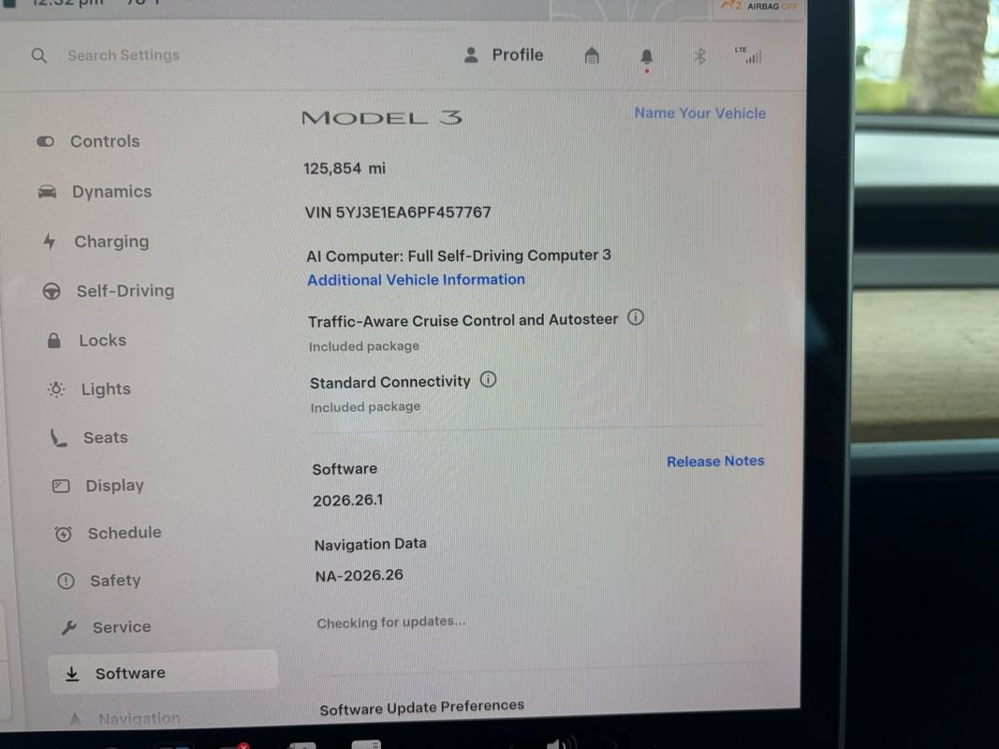
Task: Click the profile person icon
Action: 471,55
